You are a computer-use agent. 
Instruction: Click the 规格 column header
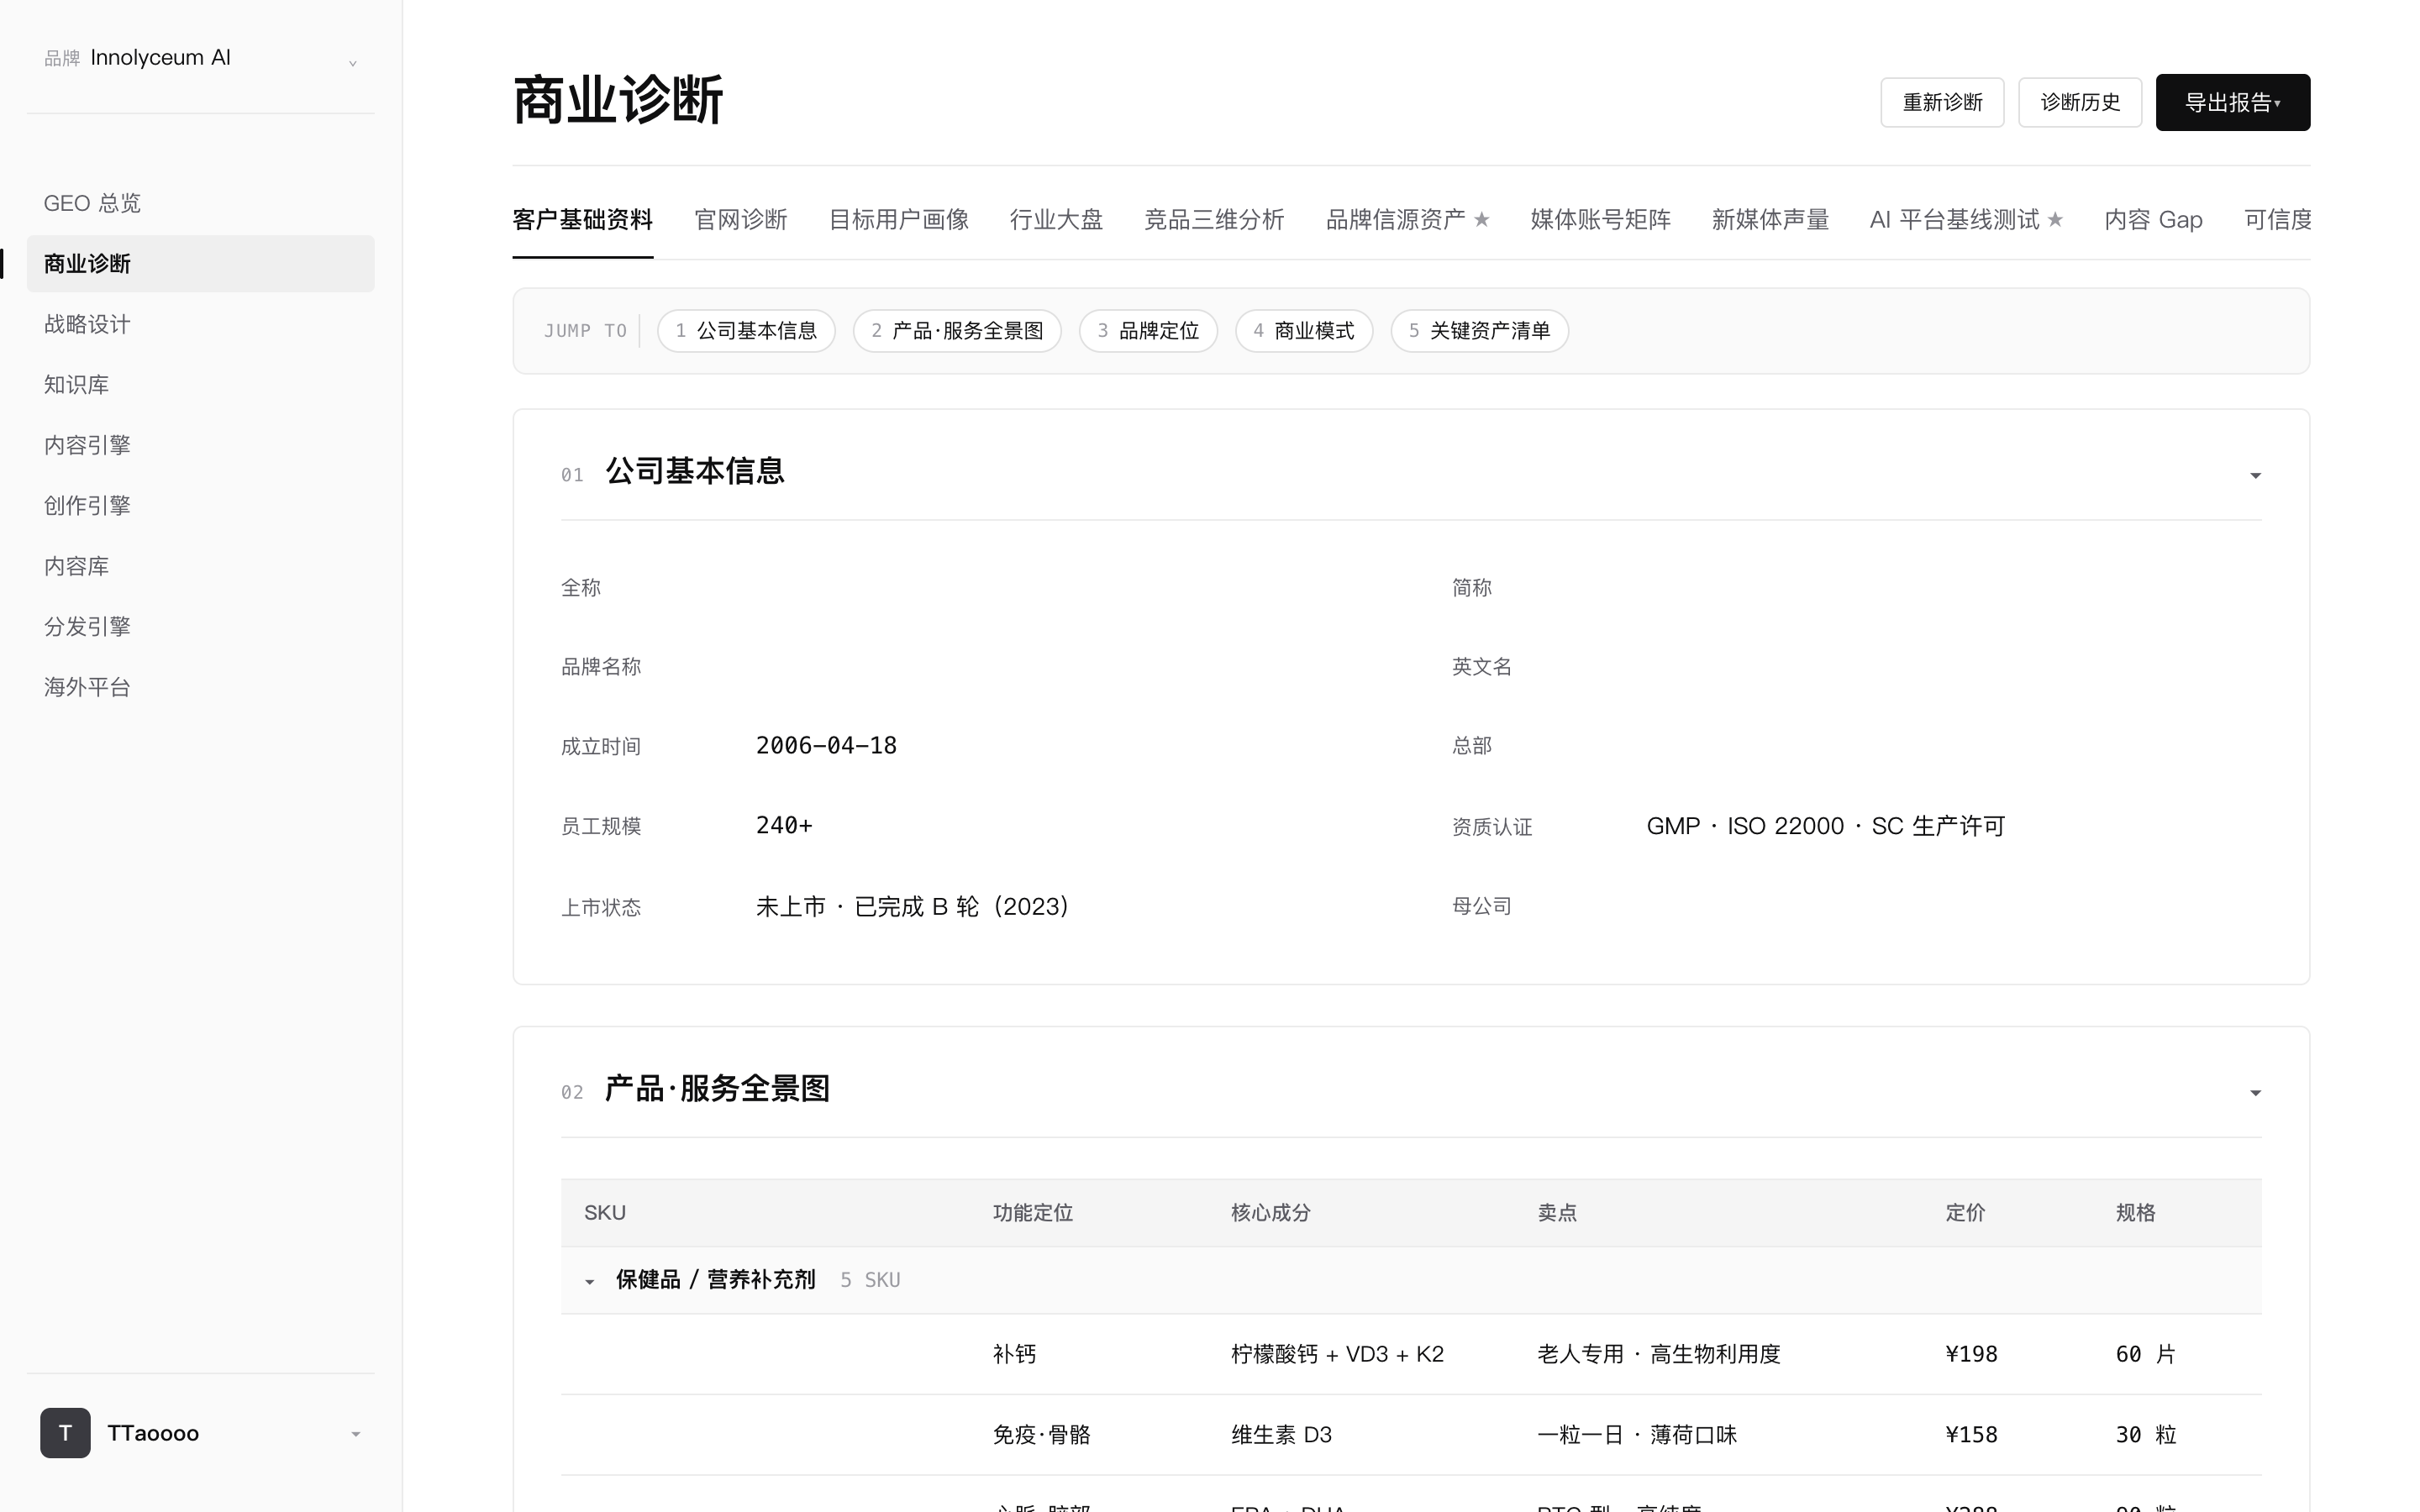tap(2135, 1213)
